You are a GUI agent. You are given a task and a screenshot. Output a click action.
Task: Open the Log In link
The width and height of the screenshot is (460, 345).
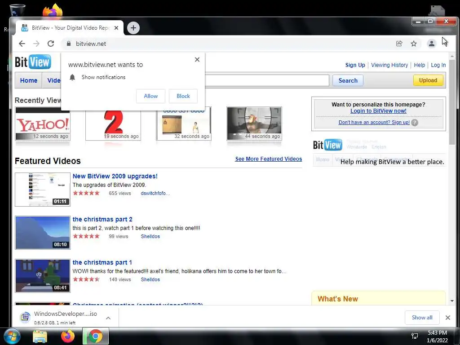click(x=438, y=65)
